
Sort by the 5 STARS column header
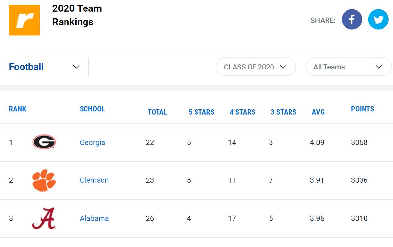point(201,112)
